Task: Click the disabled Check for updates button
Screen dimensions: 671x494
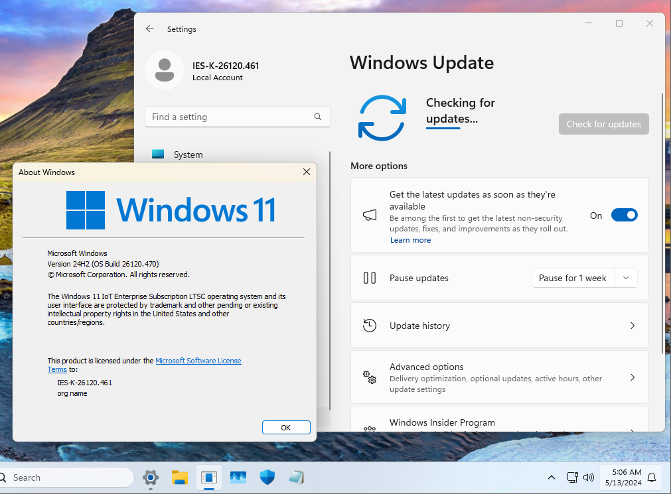Action: point(604,124)
